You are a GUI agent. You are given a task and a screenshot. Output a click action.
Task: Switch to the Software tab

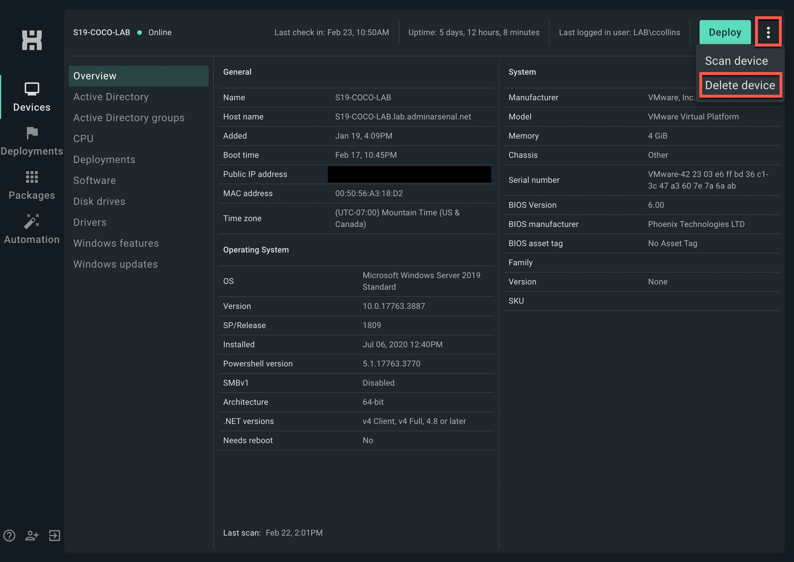pyautogui.click(x=94, y=180)
